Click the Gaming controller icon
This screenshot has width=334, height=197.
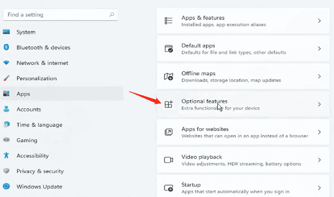tap(6, 140)
